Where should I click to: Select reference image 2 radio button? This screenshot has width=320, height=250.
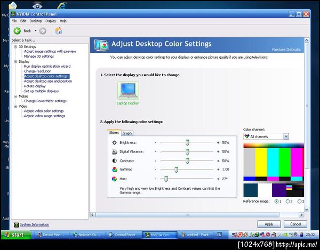pos(288,201)
